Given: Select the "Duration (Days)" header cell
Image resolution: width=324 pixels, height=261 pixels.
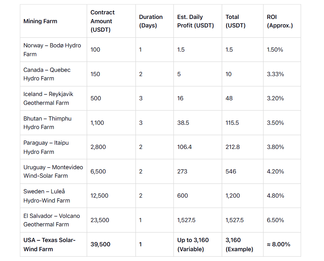Looking at the screenshot, I should click(151, 21).
